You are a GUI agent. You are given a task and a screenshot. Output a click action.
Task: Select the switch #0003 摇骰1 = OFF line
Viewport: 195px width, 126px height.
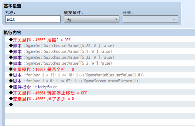[100, 40]
